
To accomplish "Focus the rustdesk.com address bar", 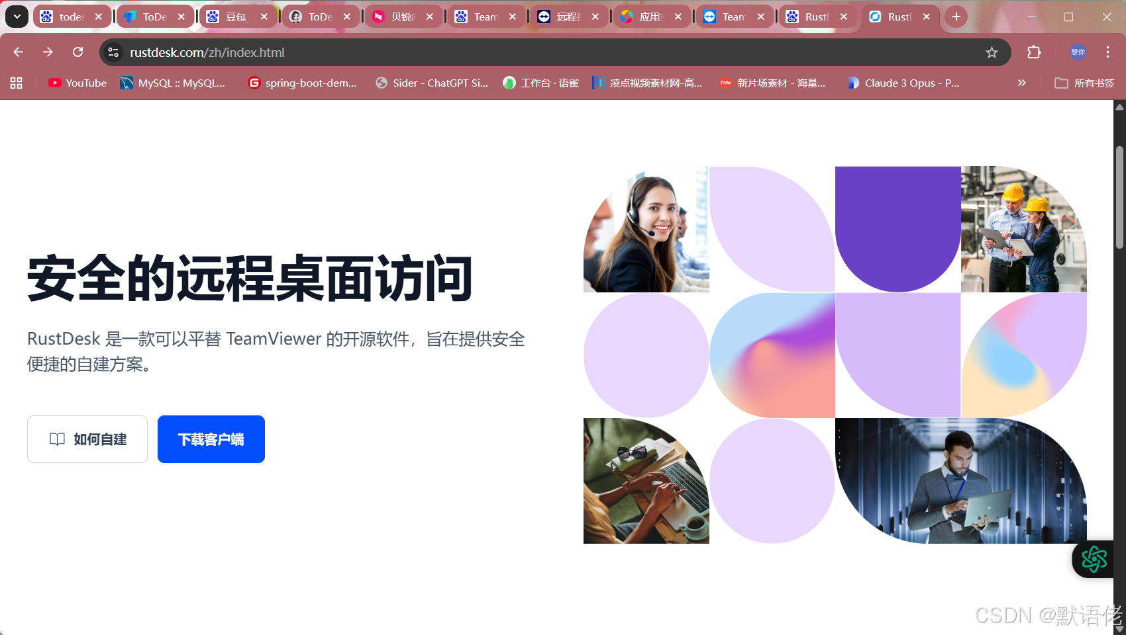I will pyautogui.click(x=555, y=52).
